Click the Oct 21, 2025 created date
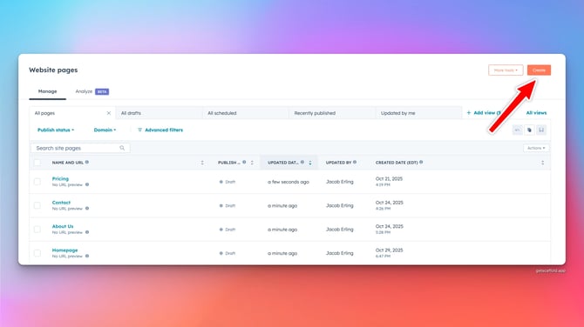Screen dimensions: 584x327 [389, 179]
